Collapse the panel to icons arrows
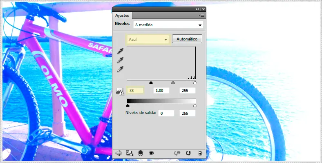 197,9
